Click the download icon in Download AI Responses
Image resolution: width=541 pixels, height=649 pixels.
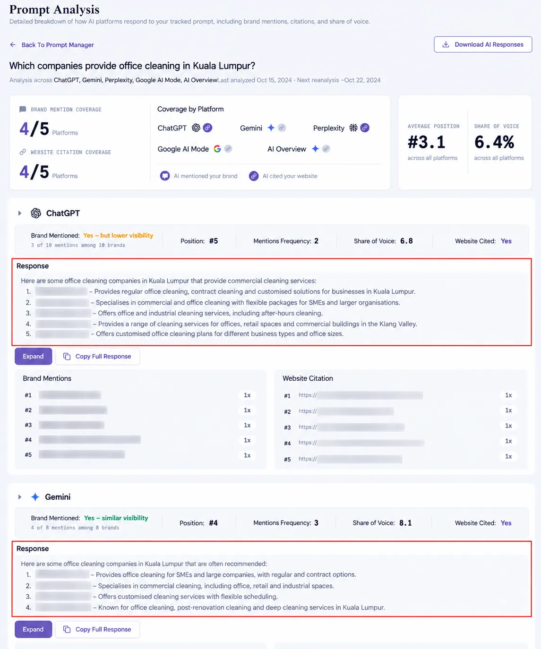[x=446, y=44]
